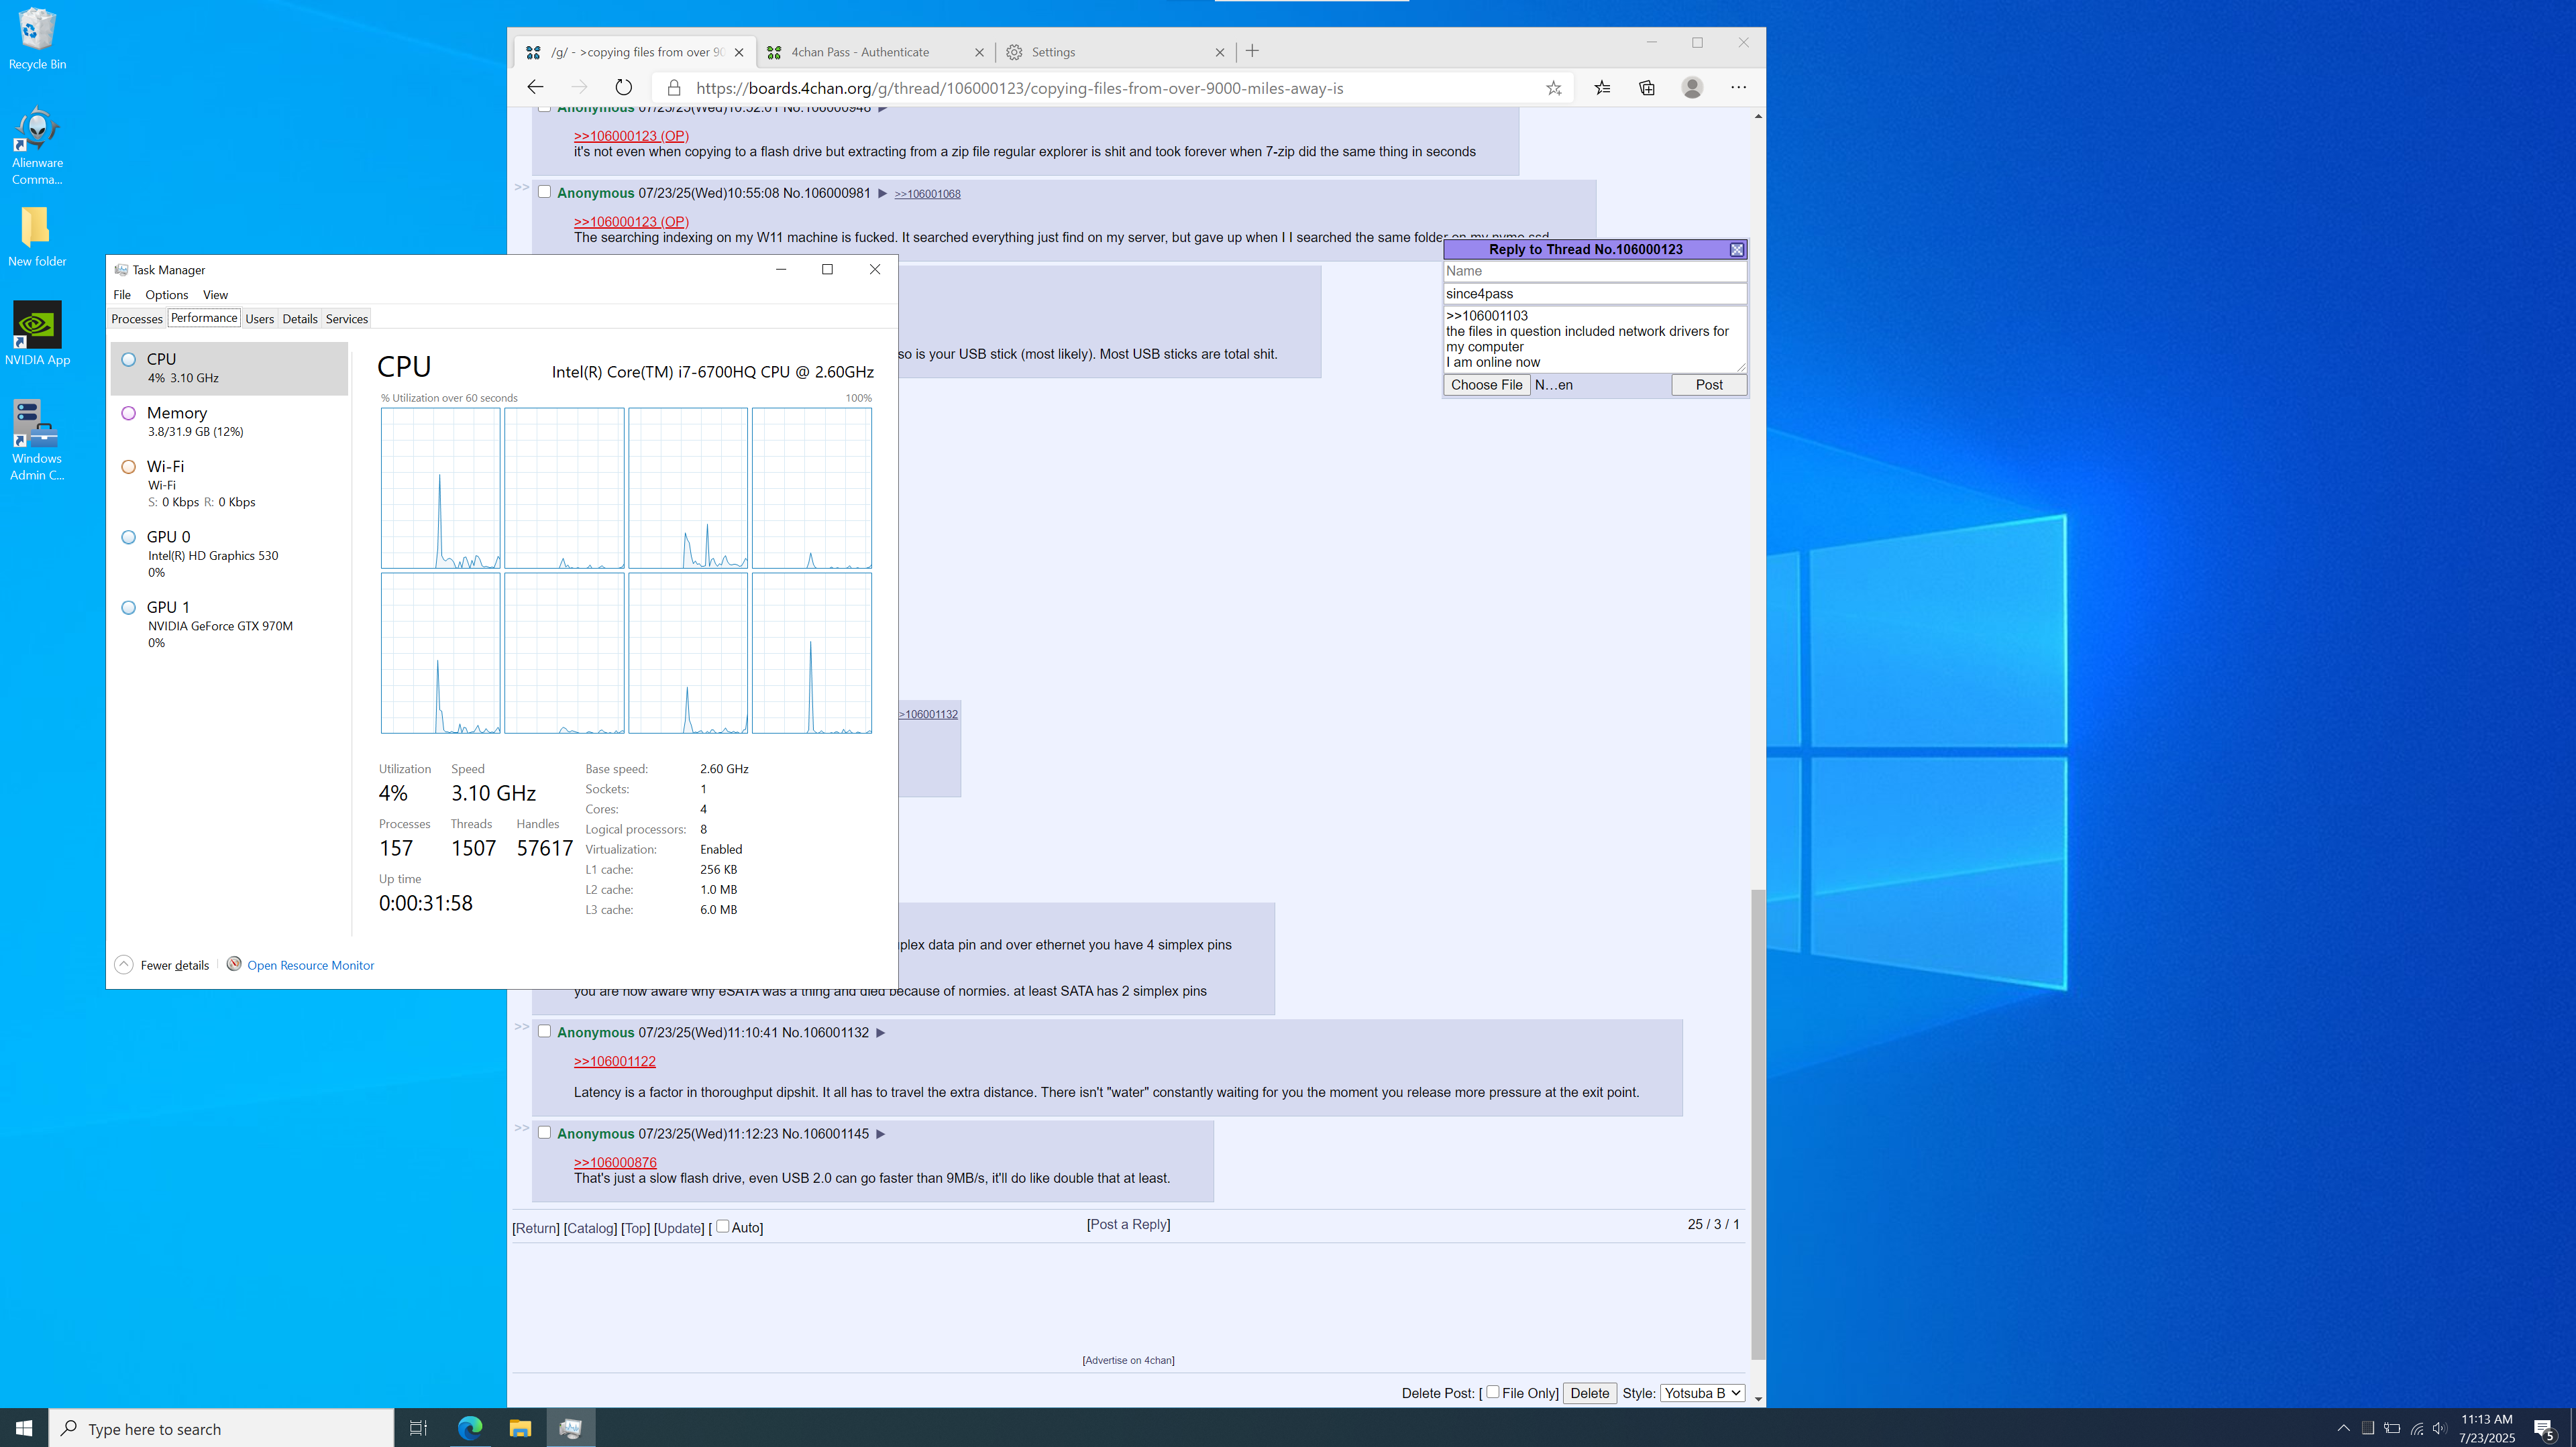The image size is (2576, 1447).
Task: Open post menu arrow for No.106001132
Action: coord(880,1033)
